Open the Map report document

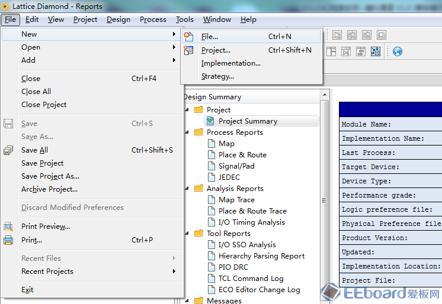(x=226, y=144)
